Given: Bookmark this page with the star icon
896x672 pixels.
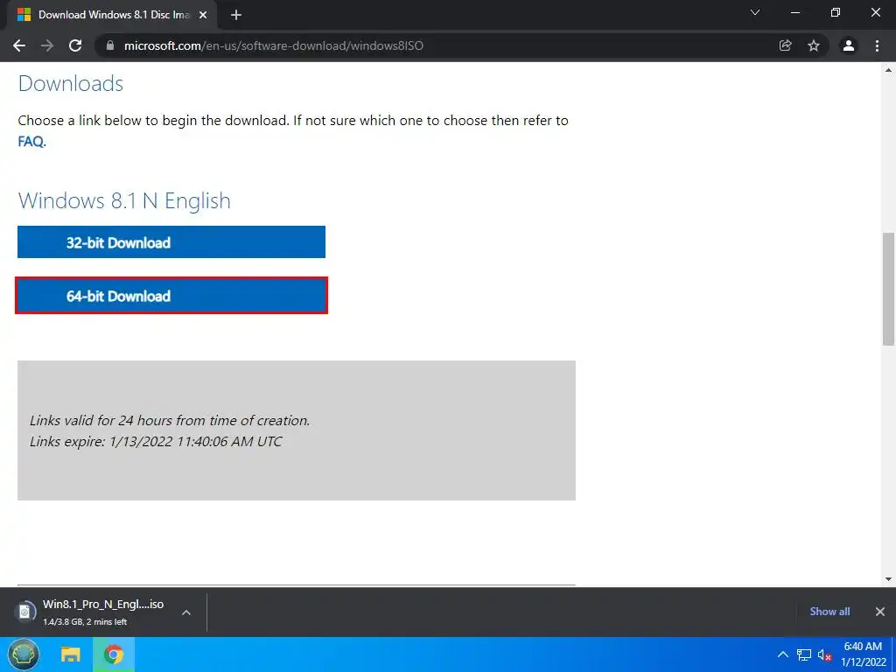Looking at the screenshot, I should click(814, 45).
